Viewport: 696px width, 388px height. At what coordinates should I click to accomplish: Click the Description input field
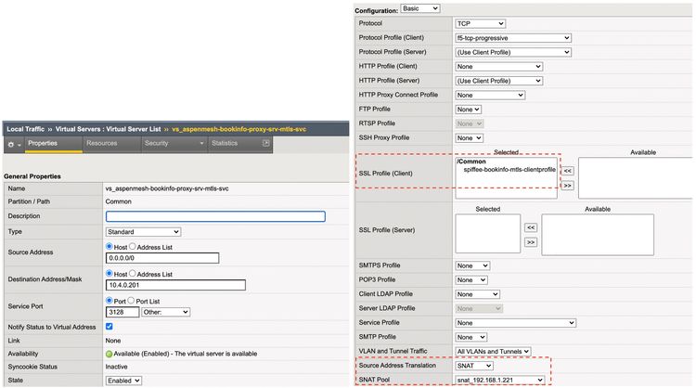coord(215,216)
